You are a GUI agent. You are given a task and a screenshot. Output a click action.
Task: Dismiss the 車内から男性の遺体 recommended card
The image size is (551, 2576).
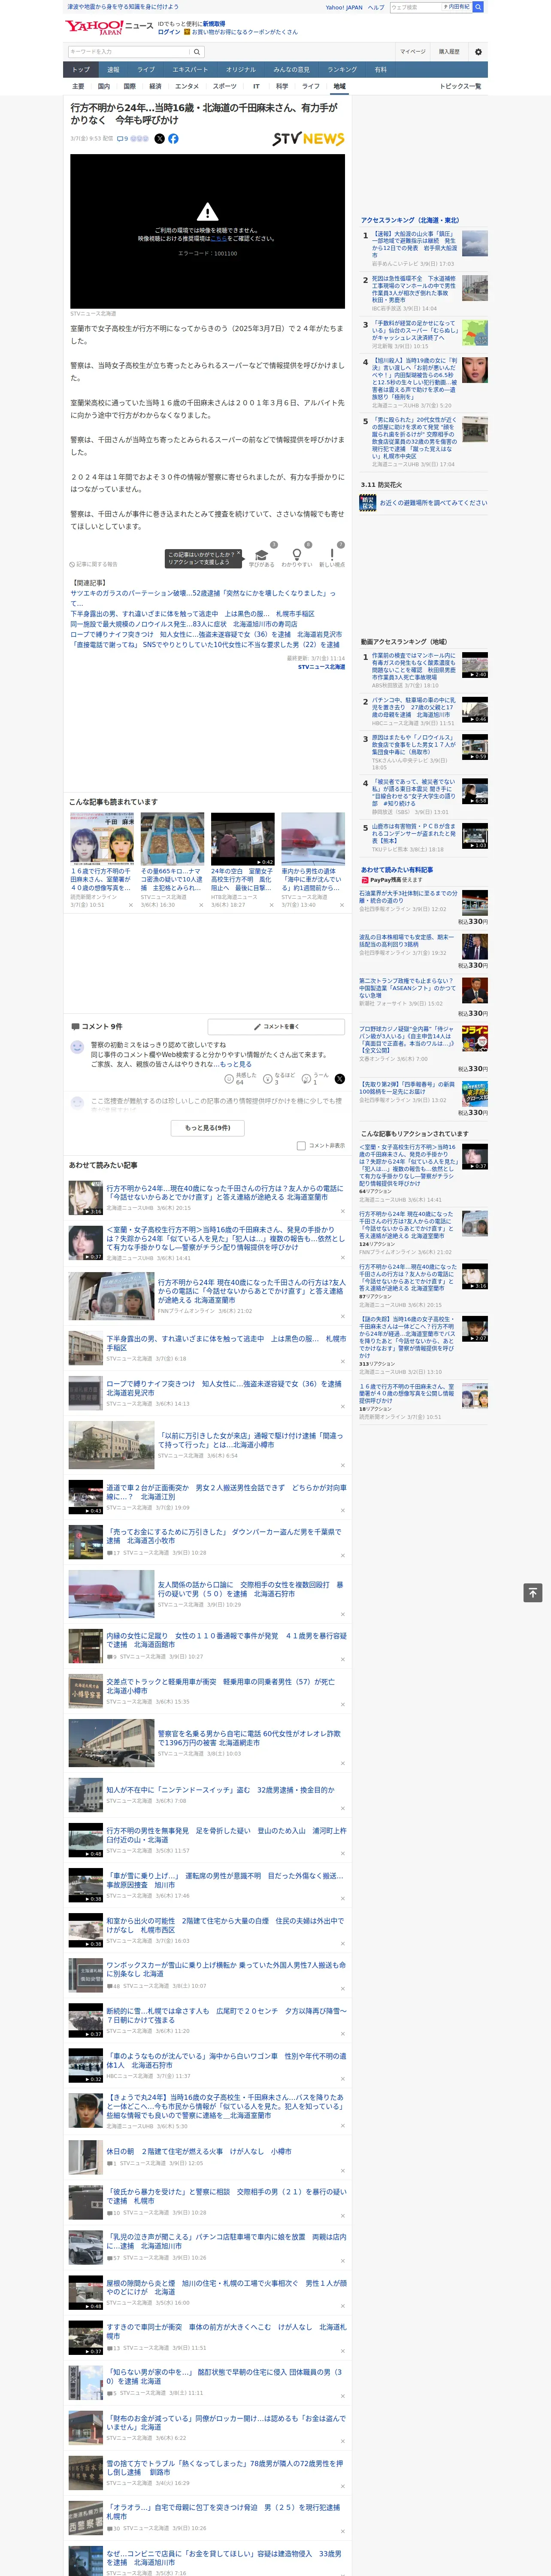342,905
